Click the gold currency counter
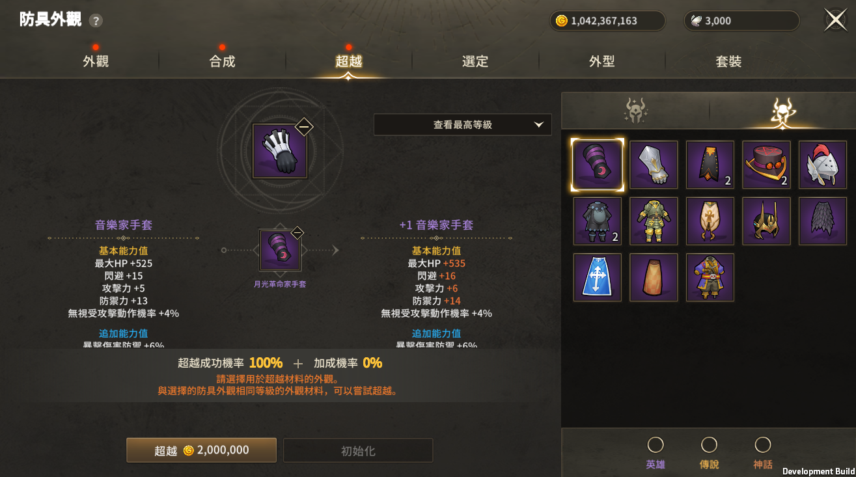 (607, 21)
